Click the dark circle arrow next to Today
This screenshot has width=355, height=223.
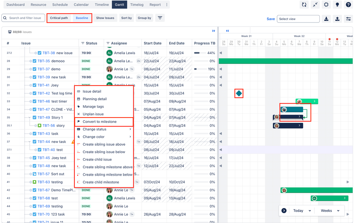pos(284,211)
